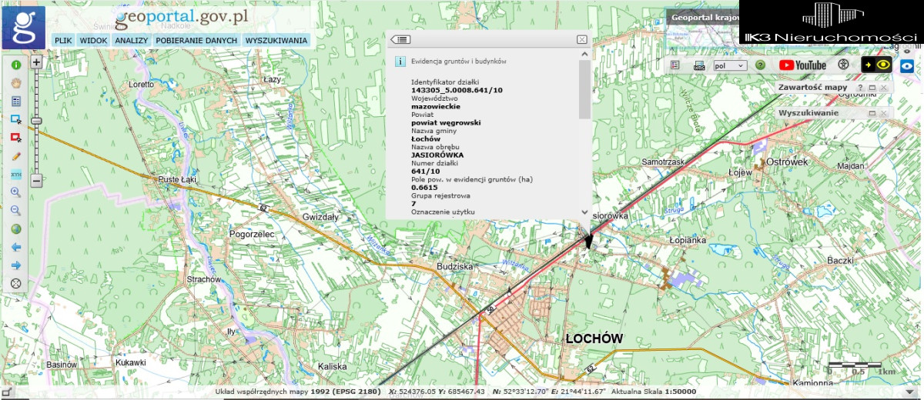The width and height of the screenshot is (924, 400).
Task: Click the Geoportal krajowy overview title bar
Action: pyautogui.click(x=702, y=17)
